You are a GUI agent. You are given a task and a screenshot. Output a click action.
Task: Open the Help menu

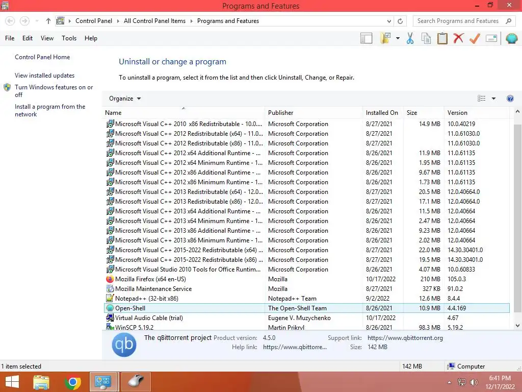pyautogui.click(x=91, y=38)
